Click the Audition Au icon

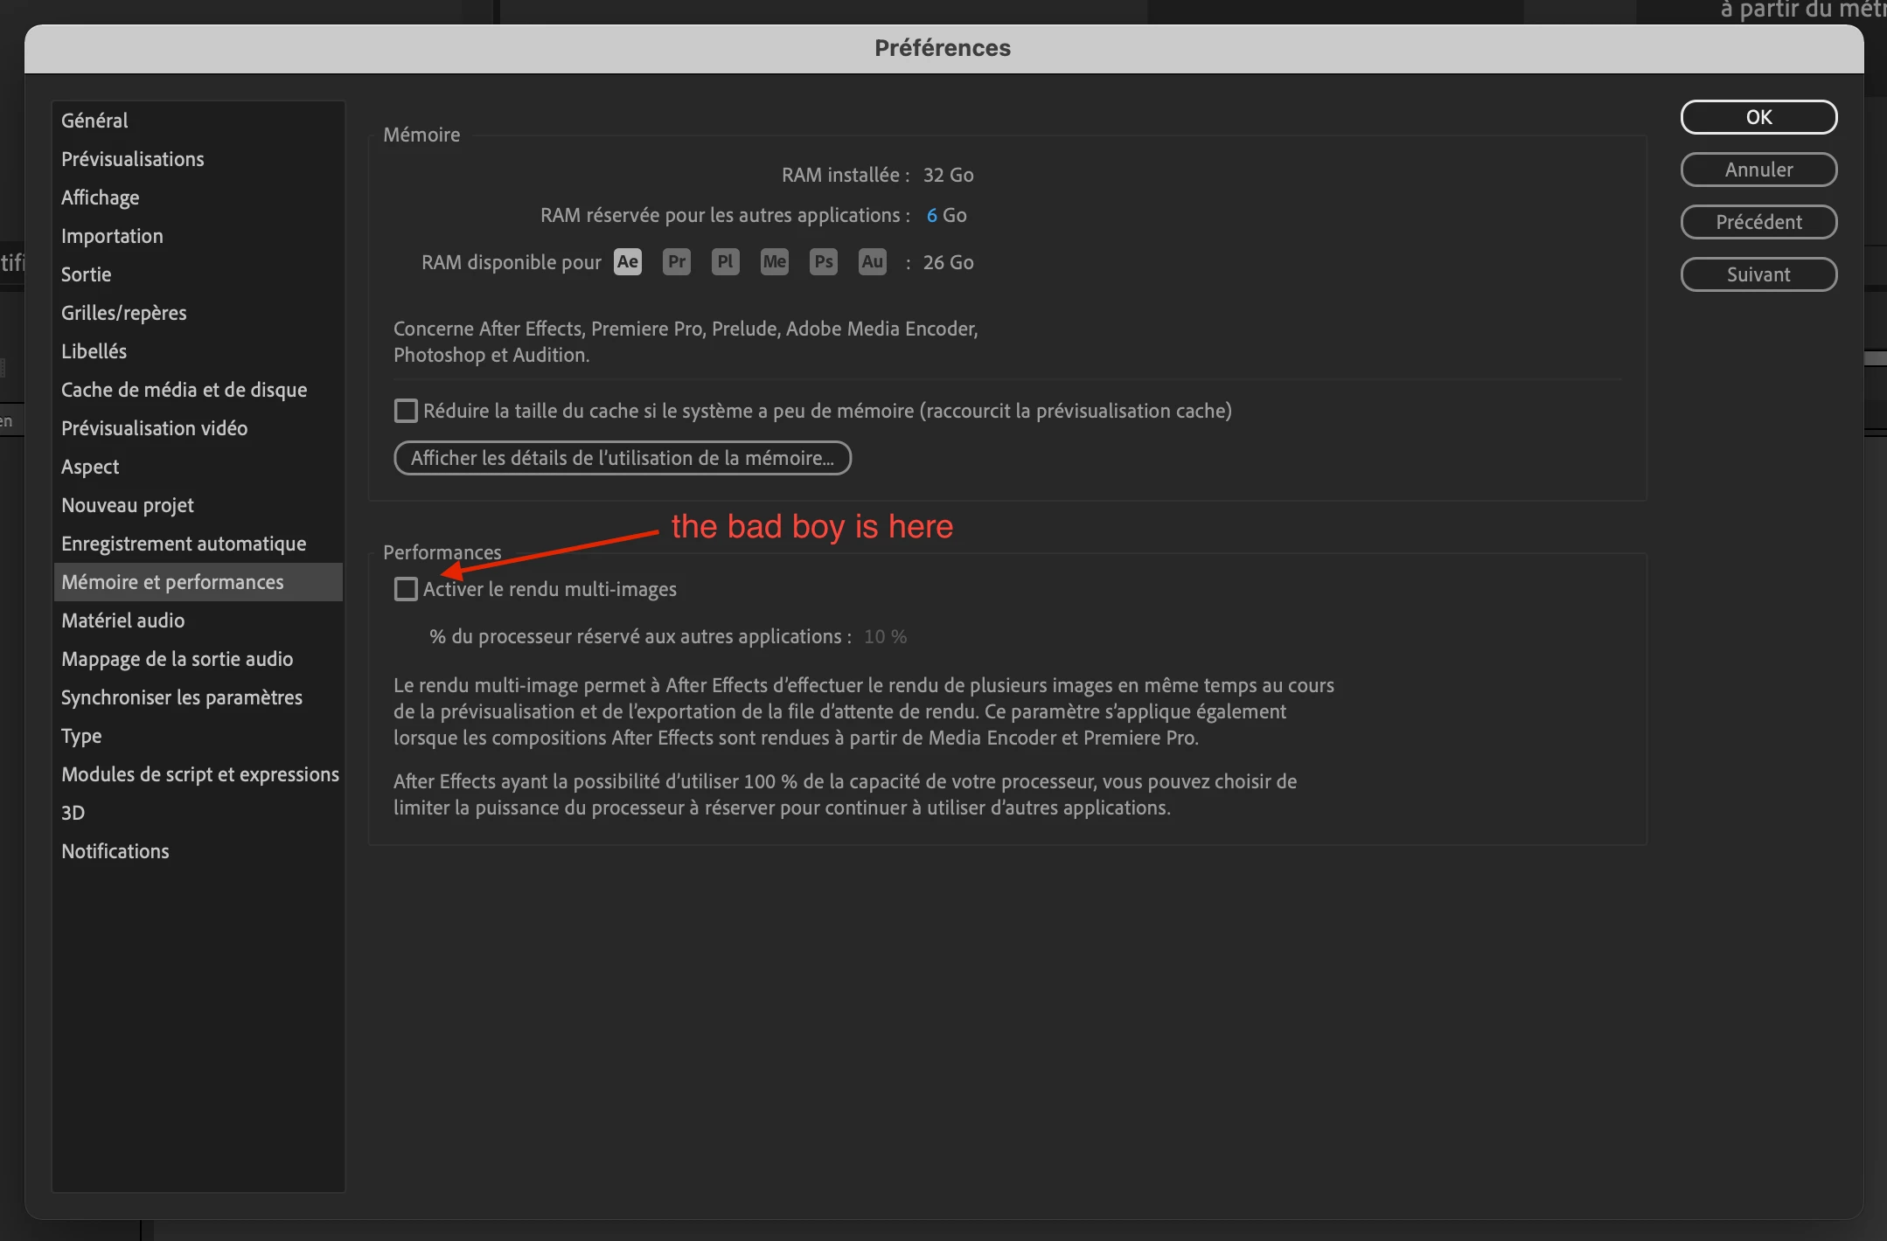pyautogui.click(x=872, y=262)
